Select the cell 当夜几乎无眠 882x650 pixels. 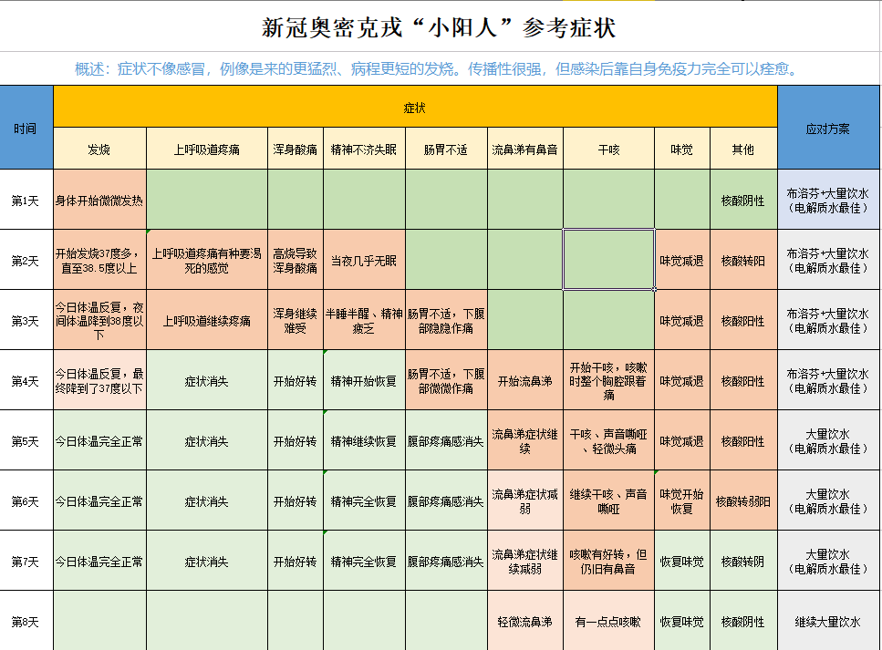363,261
